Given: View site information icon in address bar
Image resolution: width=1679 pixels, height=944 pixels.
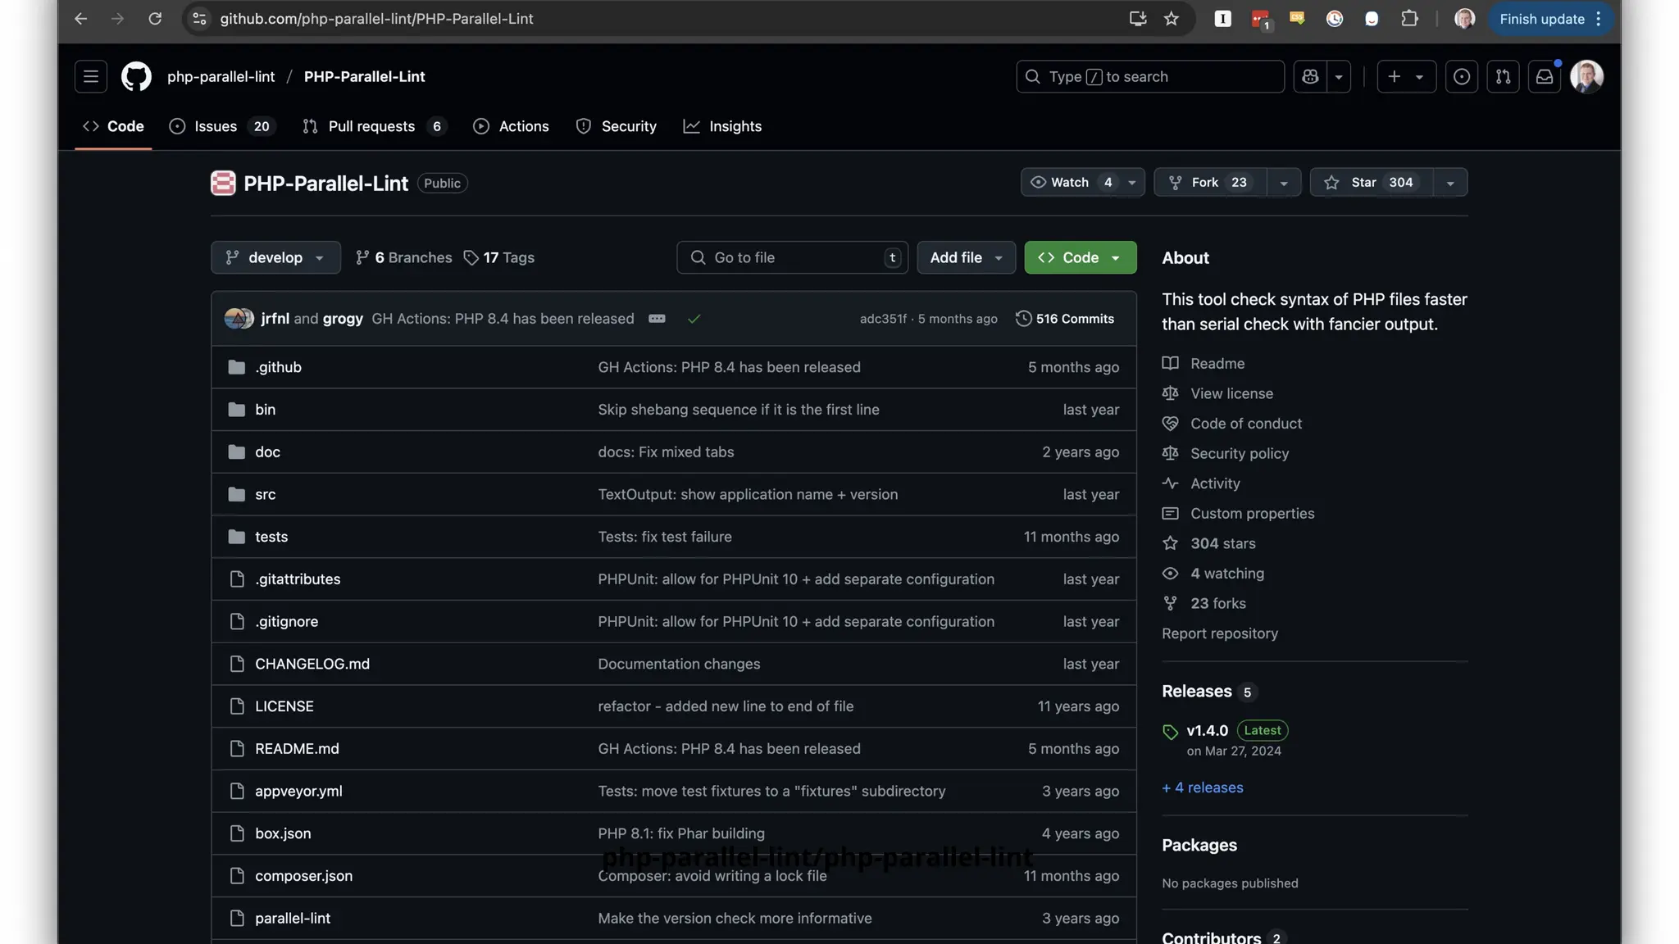Looking at the screenshot, I should coord(199,19).
